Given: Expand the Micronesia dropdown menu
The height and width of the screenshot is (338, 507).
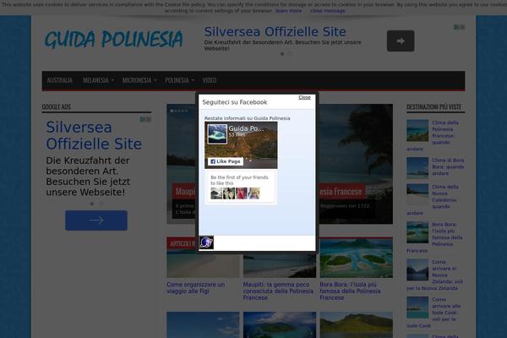Looking at the screenshot, I should [x=139, y=80].
